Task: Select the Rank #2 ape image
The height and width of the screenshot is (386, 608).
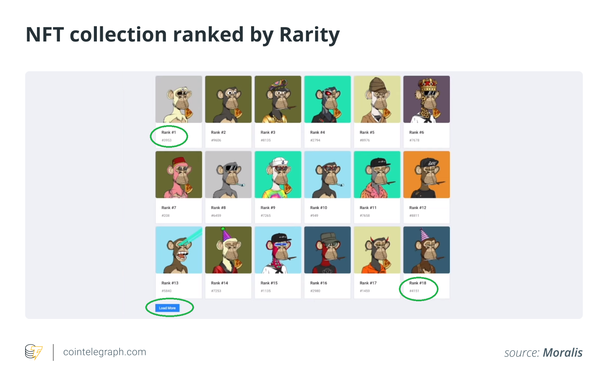Action: (228, 99)
